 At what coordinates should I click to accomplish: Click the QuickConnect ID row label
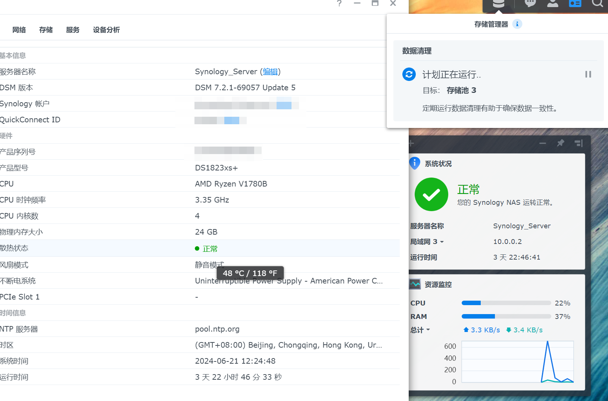30,120
